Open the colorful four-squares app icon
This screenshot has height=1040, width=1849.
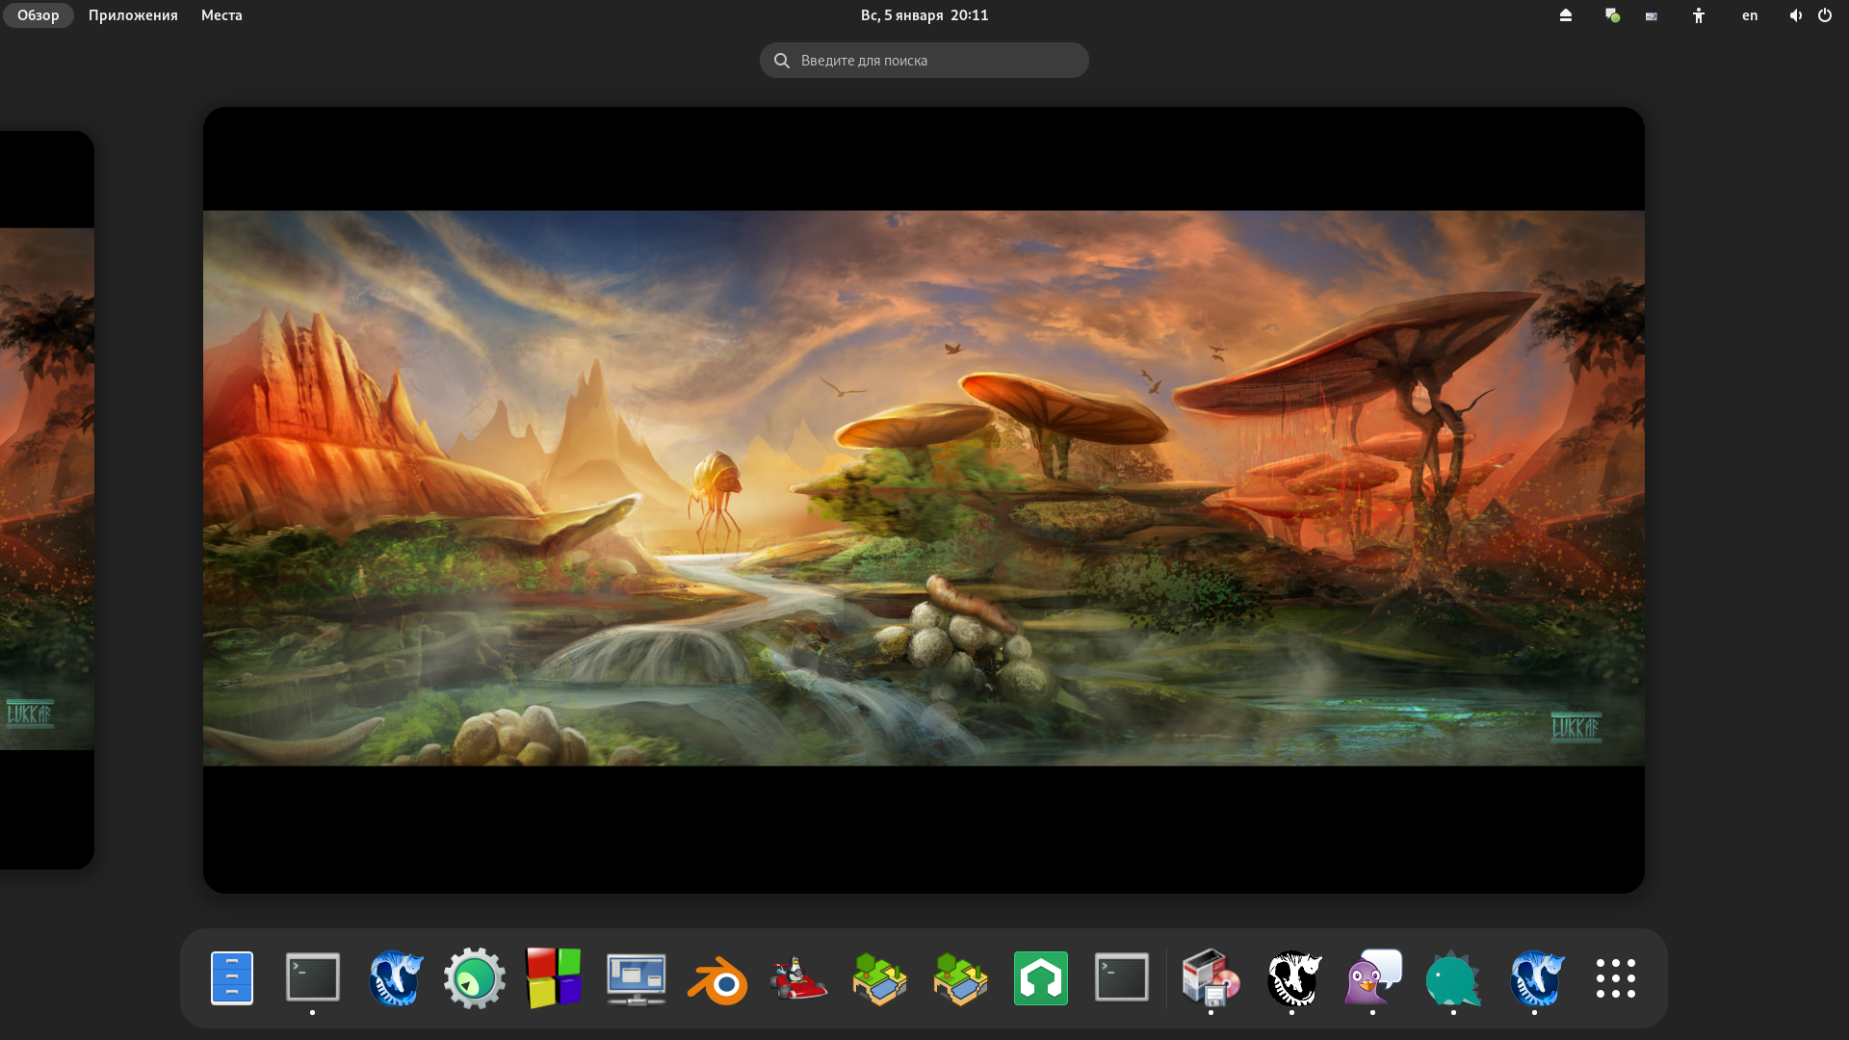coord(555,978)
